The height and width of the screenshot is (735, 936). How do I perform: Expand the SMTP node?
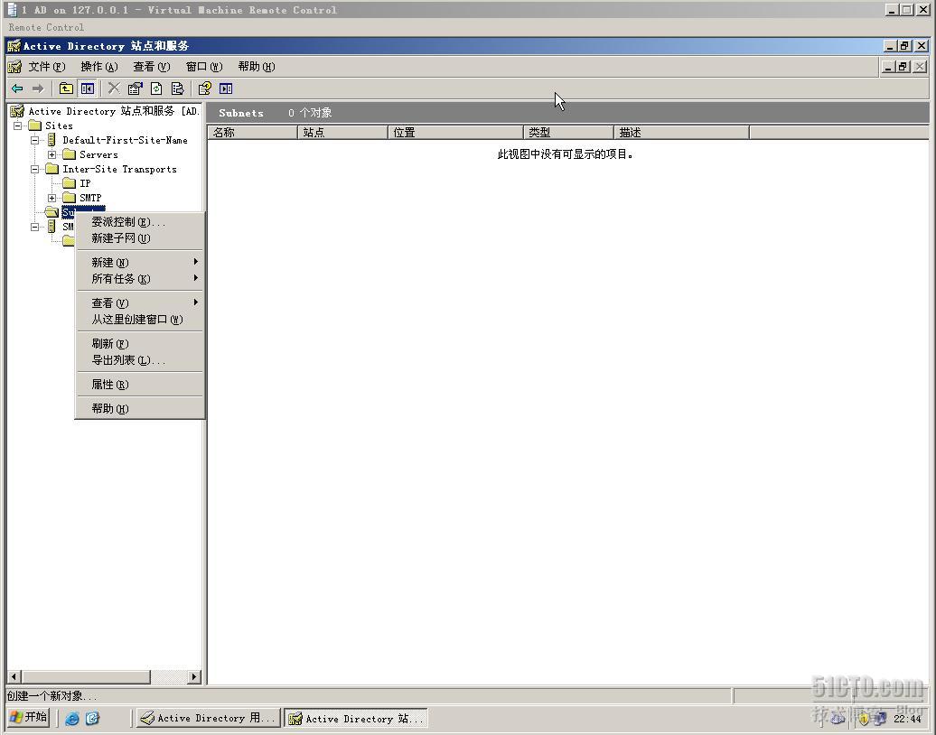click(51, 198)
